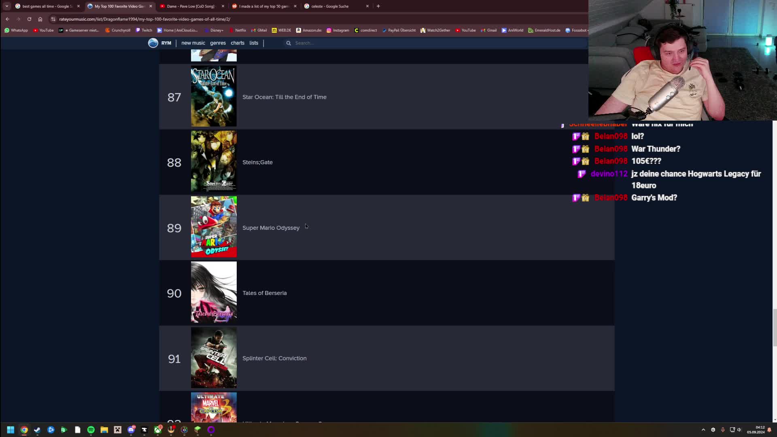The image size is (777, 437).
Task: Click the Super Mario Odyssey cover
Action: point(214,227)
